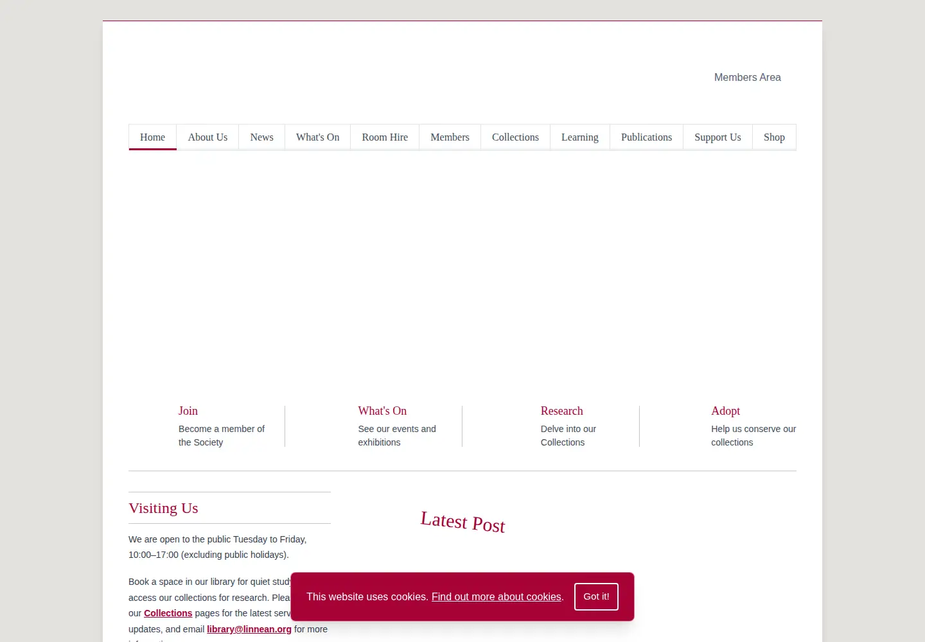Image resolution: width=925 pixels, height=642 pixels.
Task: Open the What's On navigation item
Action: [x=317, y=137]
